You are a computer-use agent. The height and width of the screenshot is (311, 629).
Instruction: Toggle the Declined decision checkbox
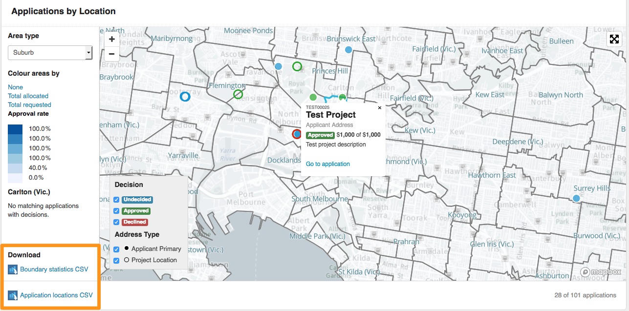click(x=116, y=222)
